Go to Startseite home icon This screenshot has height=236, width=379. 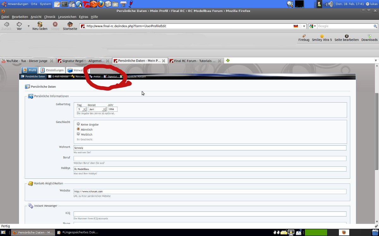[70, 25]
